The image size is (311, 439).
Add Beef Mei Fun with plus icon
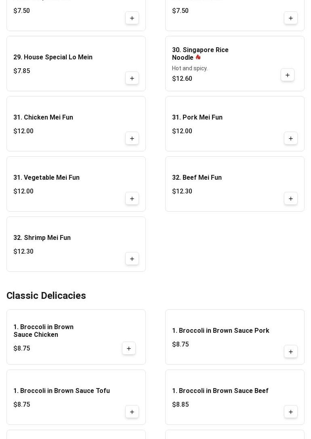(x=290, y=199)
